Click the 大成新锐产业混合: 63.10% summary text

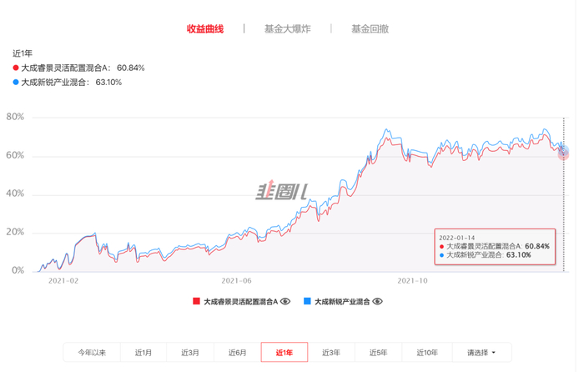tap(71, 83)
